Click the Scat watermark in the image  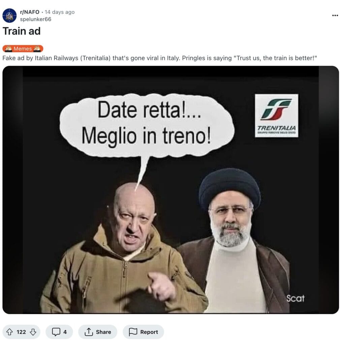coord(295,299)
